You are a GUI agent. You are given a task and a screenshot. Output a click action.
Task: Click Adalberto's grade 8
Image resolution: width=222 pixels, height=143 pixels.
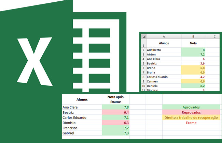pos(193,50)
